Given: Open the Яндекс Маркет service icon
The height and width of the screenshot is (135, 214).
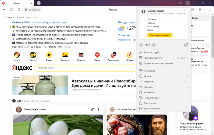Looking at the screenshot, I should [33, 55].
